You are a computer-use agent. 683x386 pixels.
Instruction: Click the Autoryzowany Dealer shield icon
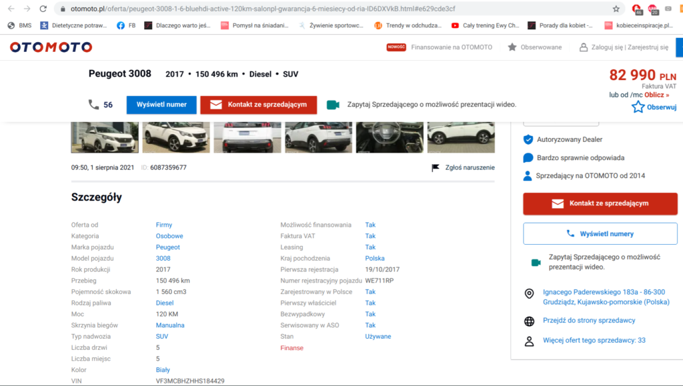tap(528, 140)
